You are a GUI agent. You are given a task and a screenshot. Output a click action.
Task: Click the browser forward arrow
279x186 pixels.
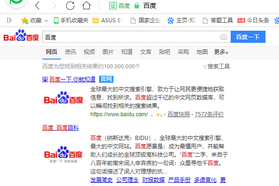(54, 5)
